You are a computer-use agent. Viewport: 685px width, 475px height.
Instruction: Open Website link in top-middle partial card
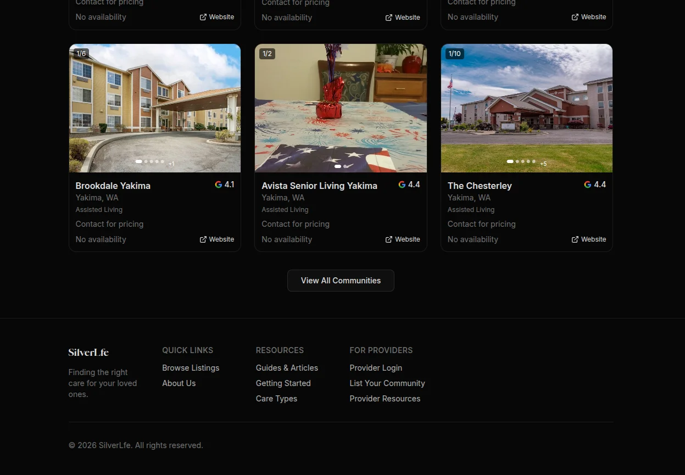tap(403, 18)
